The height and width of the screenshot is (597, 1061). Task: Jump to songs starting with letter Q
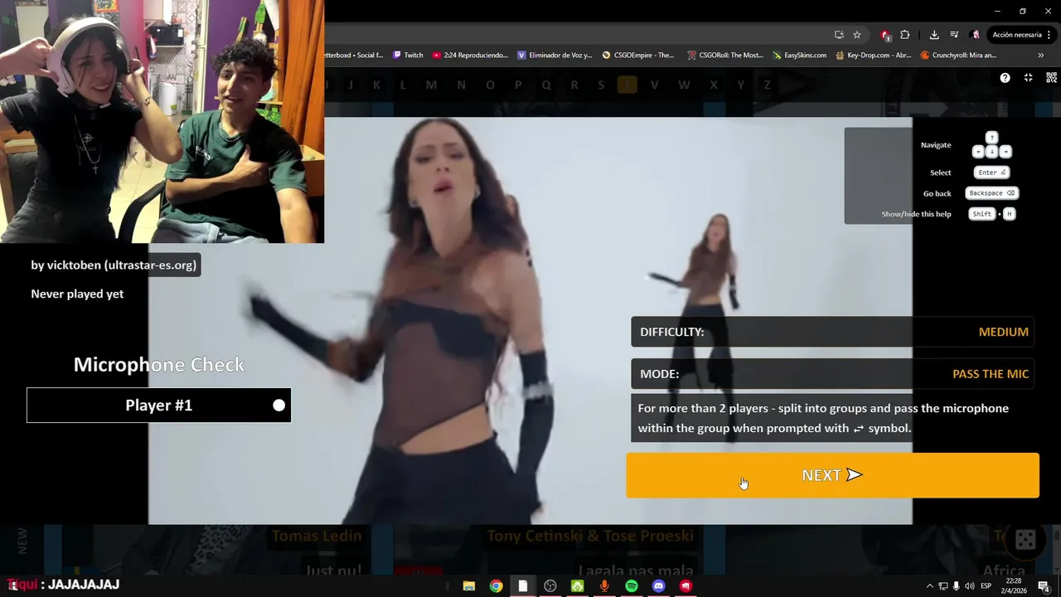pyautogui.click(x=546, y=85)
